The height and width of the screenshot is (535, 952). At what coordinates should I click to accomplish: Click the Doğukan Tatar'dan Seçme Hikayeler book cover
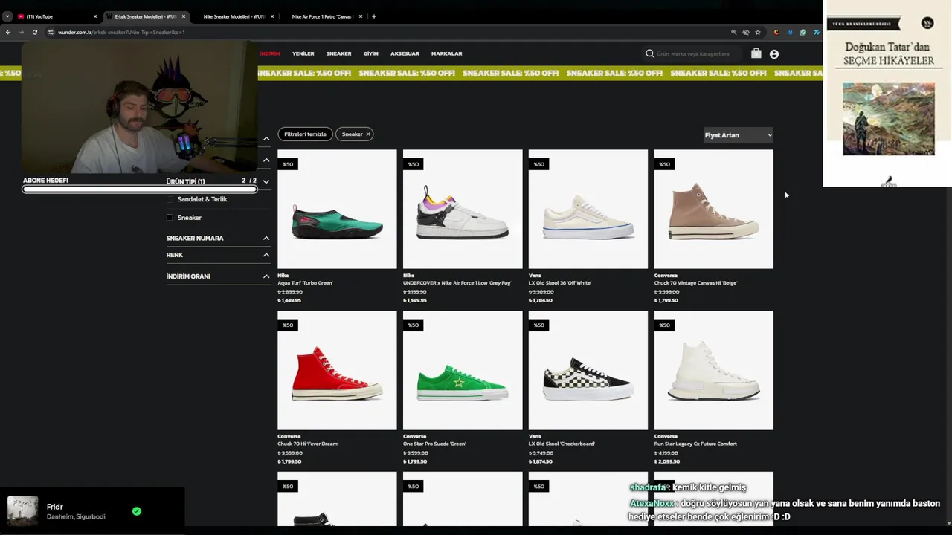click(x=888, y=93)
